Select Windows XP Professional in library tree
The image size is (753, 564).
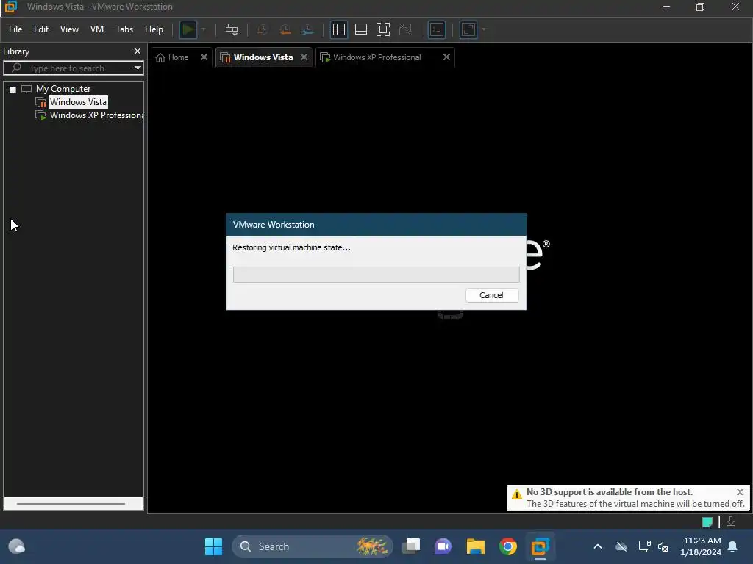click(96, 115)
